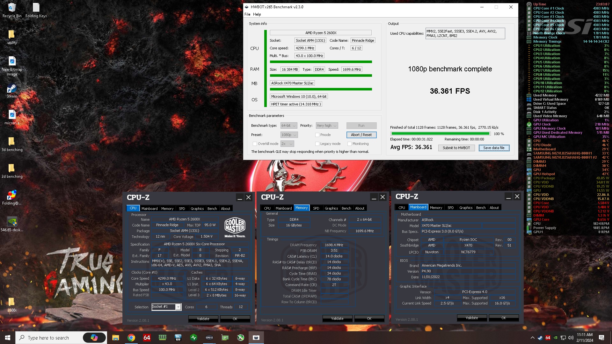Click Validate in the left CPU-Z window
612x344 pixels.
click(203, 319)
